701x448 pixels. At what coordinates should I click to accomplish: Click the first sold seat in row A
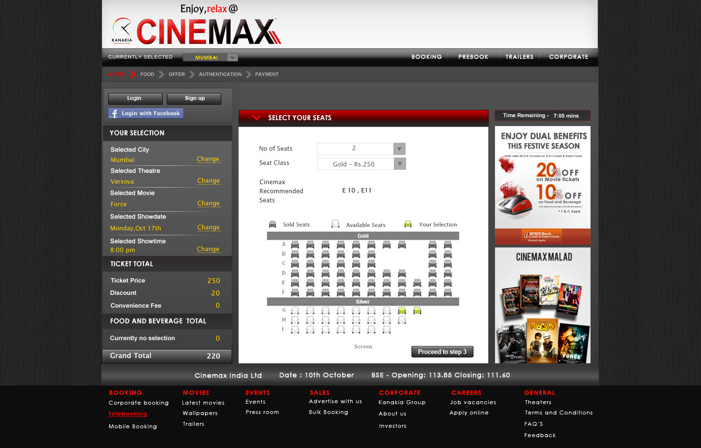[295, 244]
